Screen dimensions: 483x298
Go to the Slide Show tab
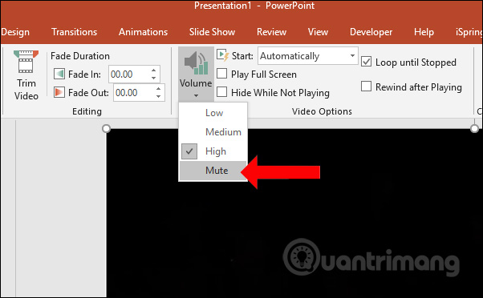[213, 32]
